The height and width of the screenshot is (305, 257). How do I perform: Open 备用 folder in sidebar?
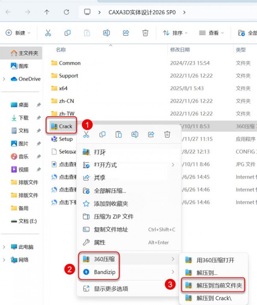tap(20, 208)
